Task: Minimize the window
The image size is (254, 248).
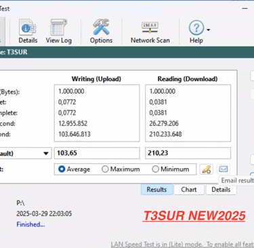Action: (245, 9)
